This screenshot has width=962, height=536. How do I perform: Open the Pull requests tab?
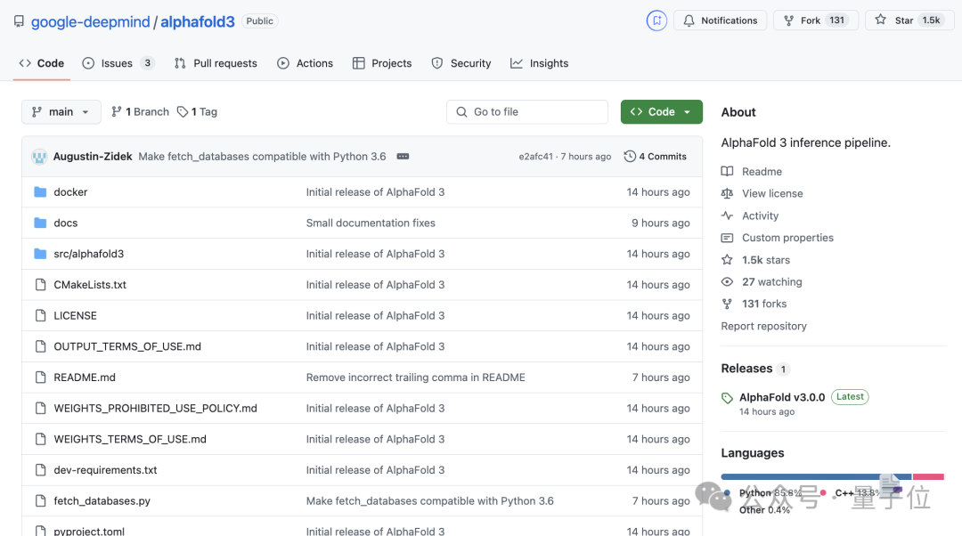click(216, 63)
